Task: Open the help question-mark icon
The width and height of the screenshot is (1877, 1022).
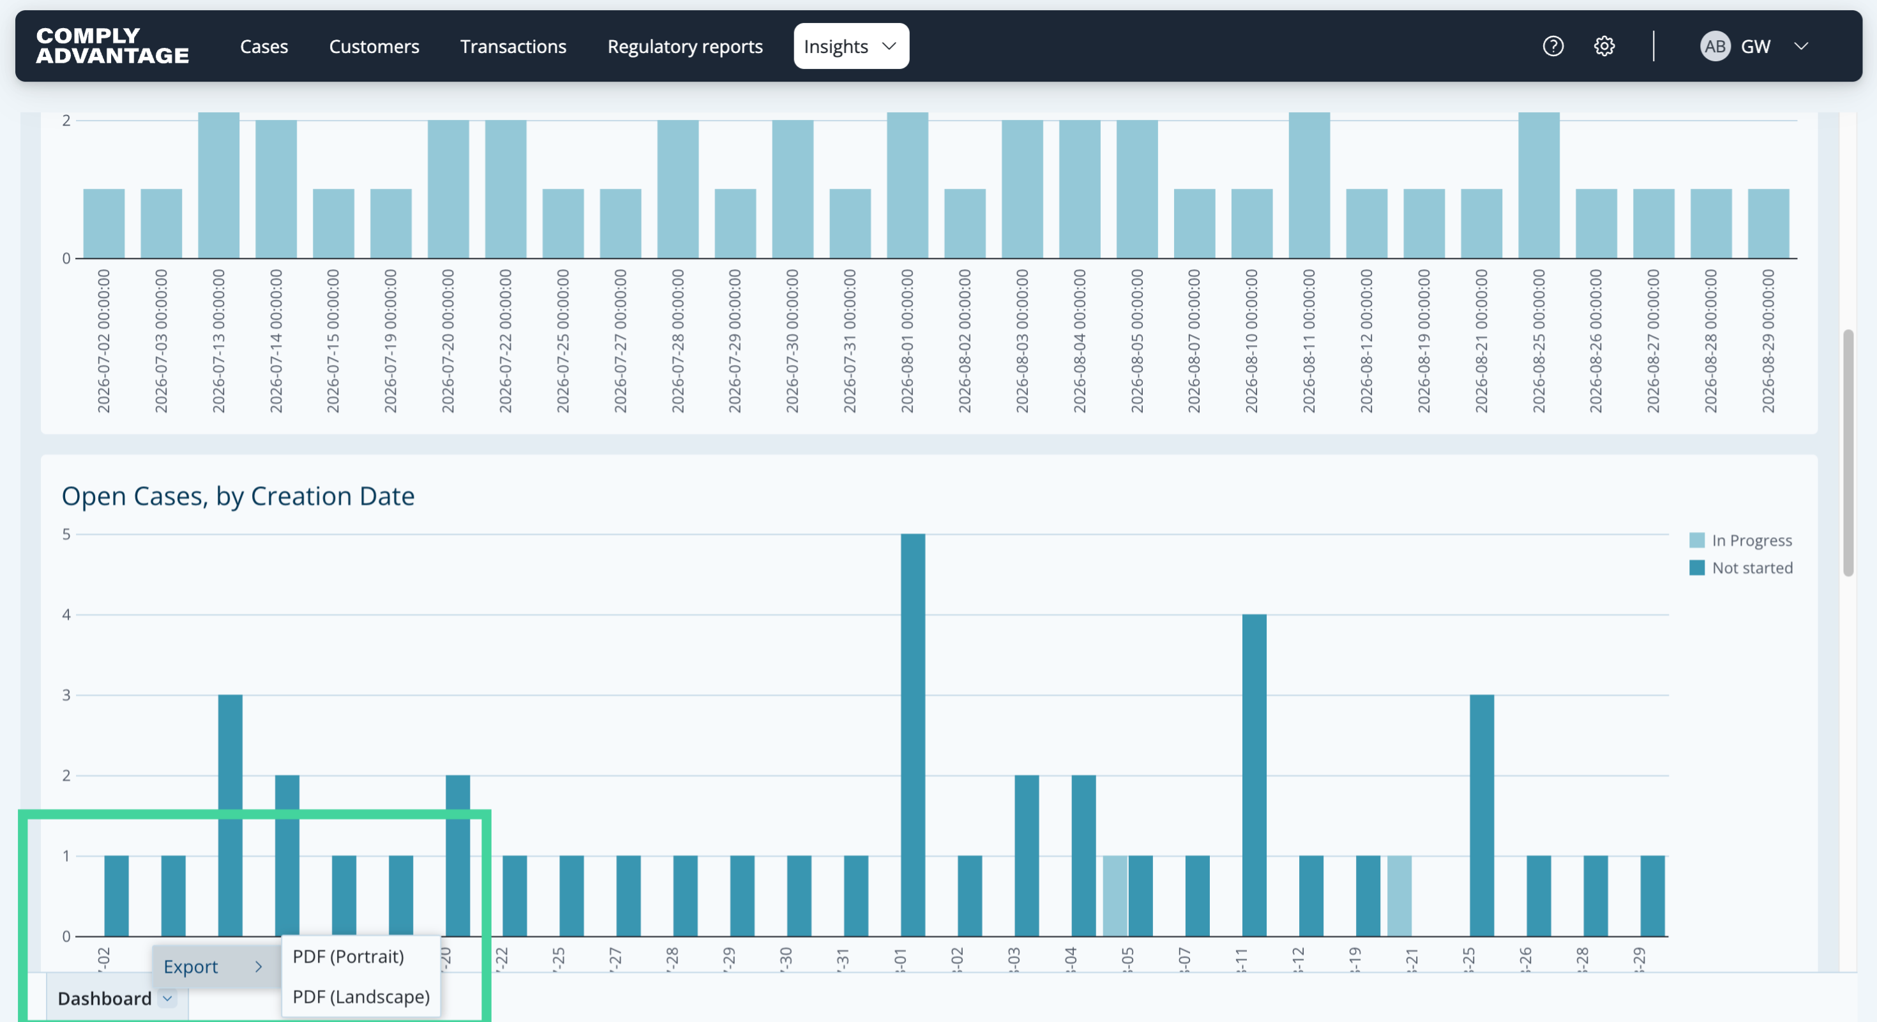Action: click(x=1553, y=47)
